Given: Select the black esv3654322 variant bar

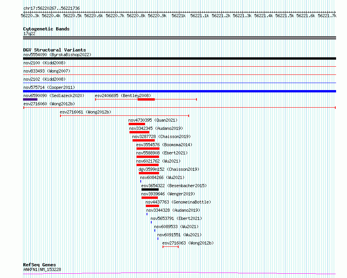Looking at the screenshot, I should click(150, 189).
